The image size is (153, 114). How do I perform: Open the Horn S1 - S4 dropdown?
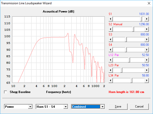coord(66,106)
